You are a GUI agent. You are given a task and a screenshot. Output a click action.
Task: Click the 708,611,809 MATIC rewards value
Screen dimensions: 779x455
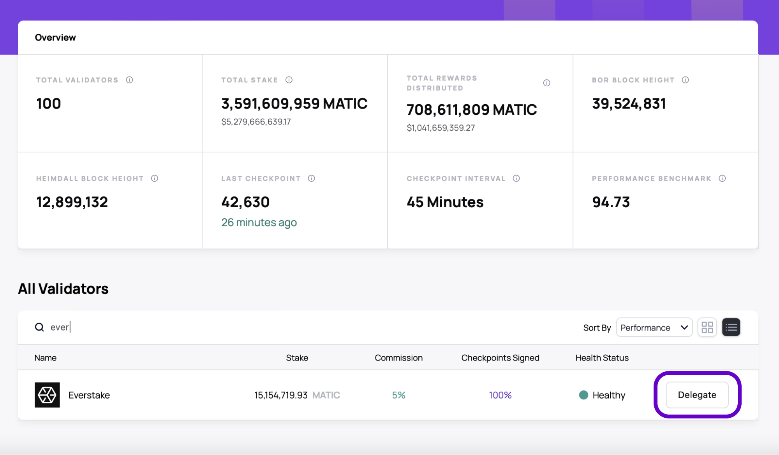pos(472,110)
